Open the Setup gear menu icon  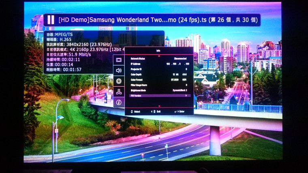(x=119, y=81)
